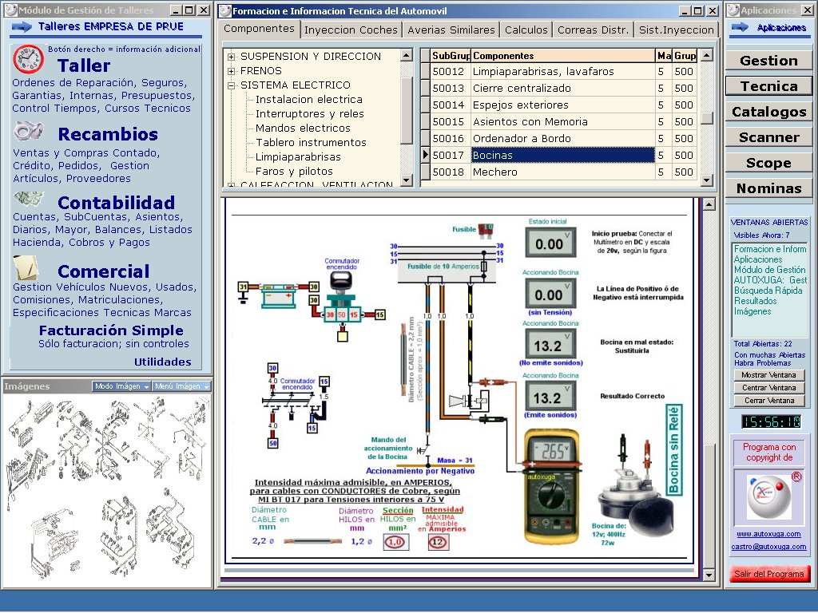Click the Cerrar Ventana button

768,401
